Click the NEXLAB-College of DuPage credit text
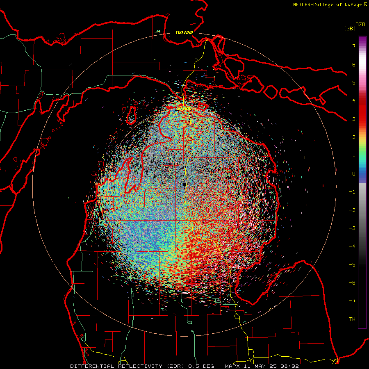The height and width of the screenshot is (369, 369). point(330,5)
